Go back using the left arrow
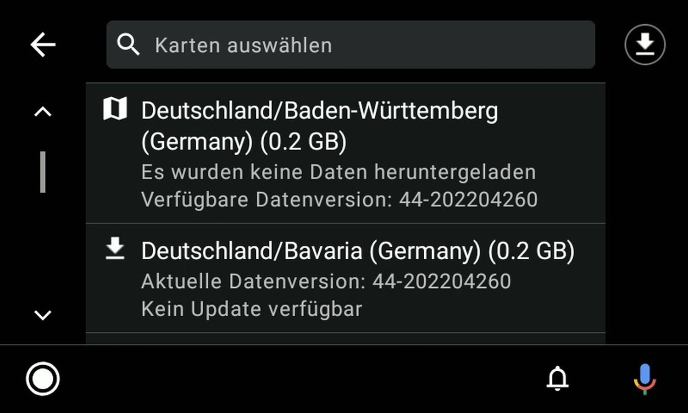 [x=43, y=45]
